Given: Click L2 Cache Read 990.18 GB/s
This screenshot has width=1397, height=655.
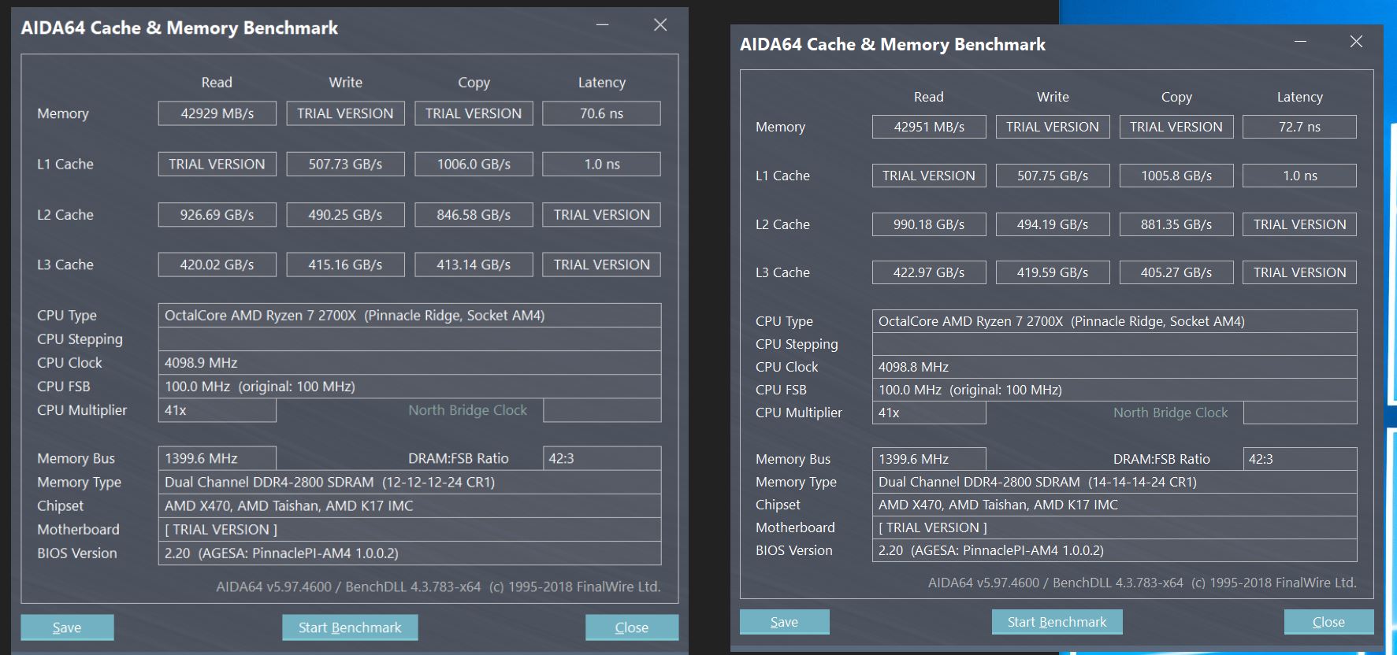Looking at the screenshot, I should click(929, 224).
